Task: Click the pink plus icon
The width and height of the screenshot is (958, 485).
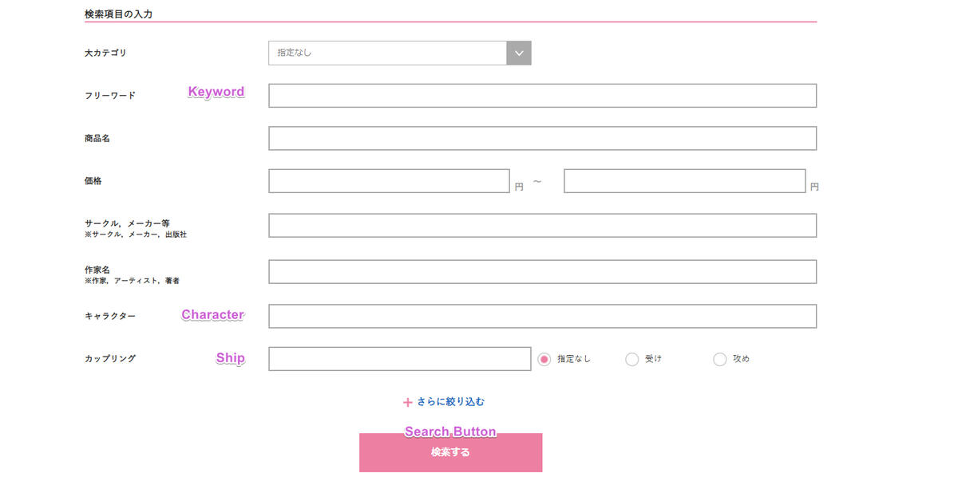Action: tap(408, 403)
